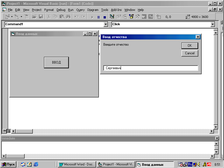Open the Click procedure dropdown
Screen dimensions: 224x168
point(213,24)
